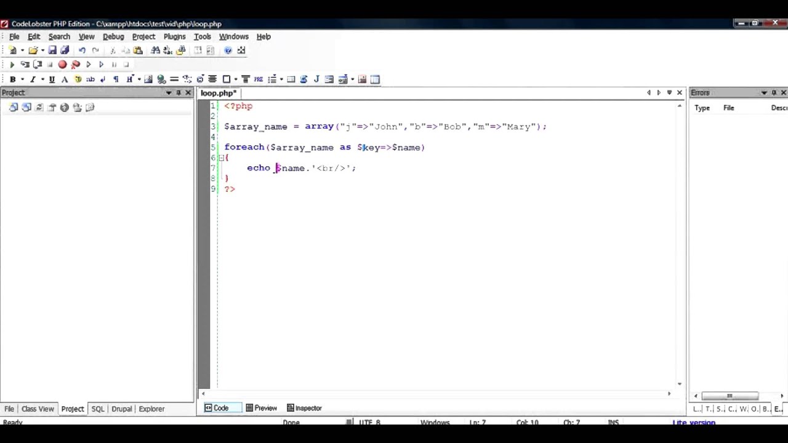788x443 pixels.
Task: Click the green Run debug arrow
Action: pos(12,65)
